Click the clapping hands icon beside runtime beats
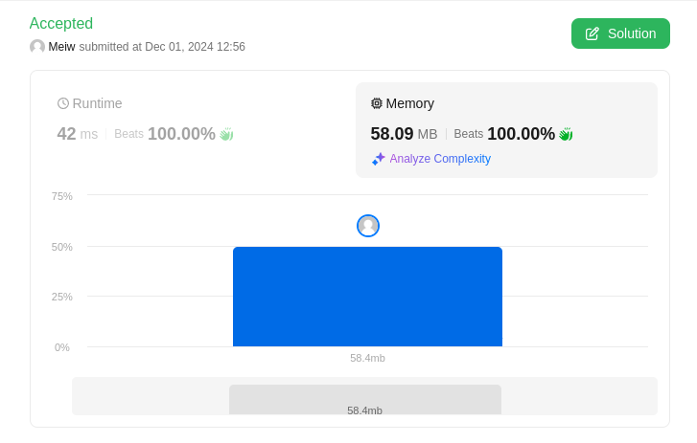Image resolution: width=697 pixels, height=443 pixels. point(226,134)
